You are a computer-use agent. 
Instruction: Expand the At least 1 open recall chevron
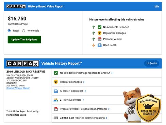pos(85,91)
